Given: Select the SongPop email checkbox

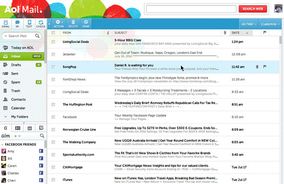Looking at the screenshot, I should tap(53, 67).
